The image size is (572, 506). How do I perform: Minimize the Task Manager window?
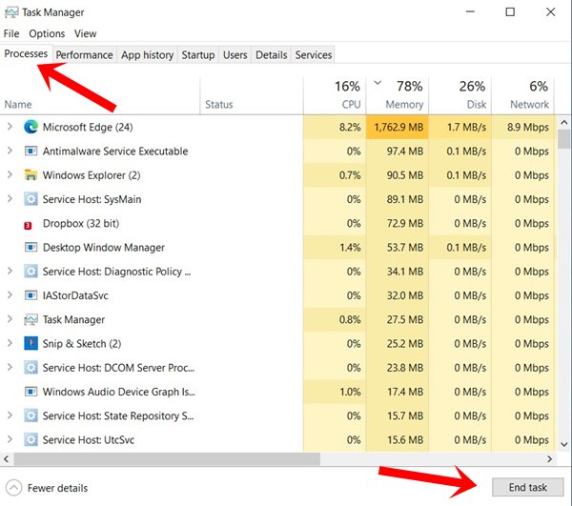tap(470, 12)
